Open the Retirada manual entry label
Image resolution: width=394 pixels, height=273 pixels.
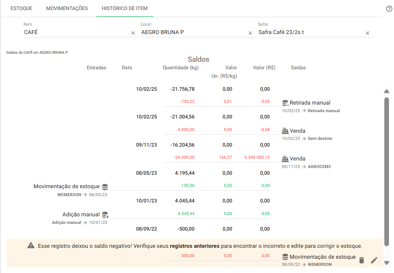(x=310, y=103)
